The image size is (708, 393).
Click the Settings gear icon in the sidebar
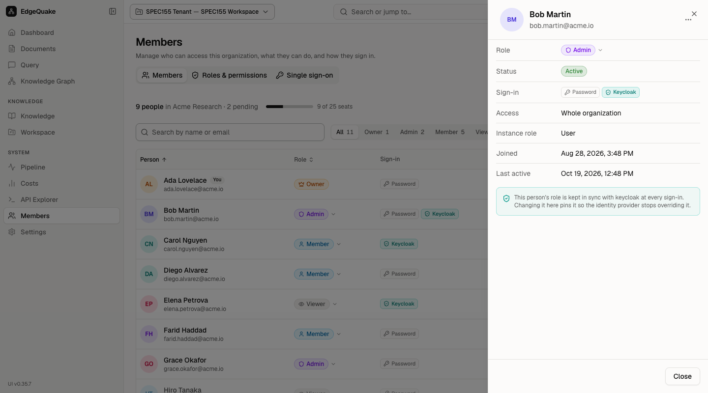[x=12, y=232]
